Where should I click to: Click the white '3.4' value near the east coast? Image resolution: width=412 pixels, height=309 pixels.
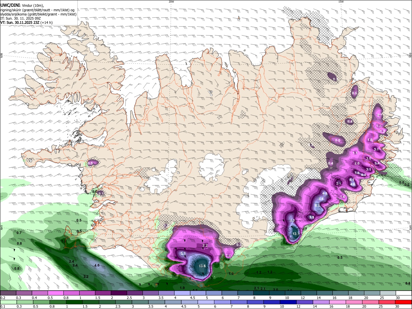[x=377, y=164]
